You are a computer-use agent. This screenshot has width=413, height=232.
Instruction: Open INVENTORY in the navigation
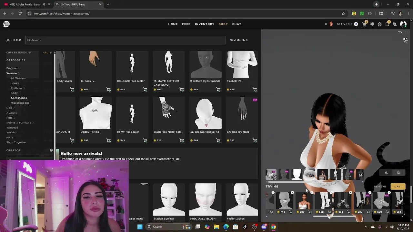coord(205,24)
